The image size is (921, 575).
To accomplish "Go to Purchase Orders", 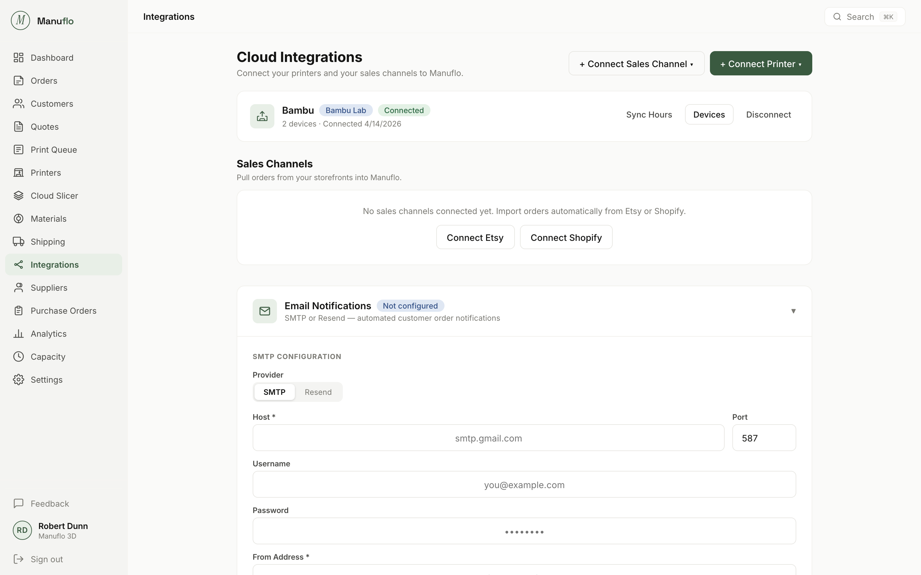I will point(64,311).
